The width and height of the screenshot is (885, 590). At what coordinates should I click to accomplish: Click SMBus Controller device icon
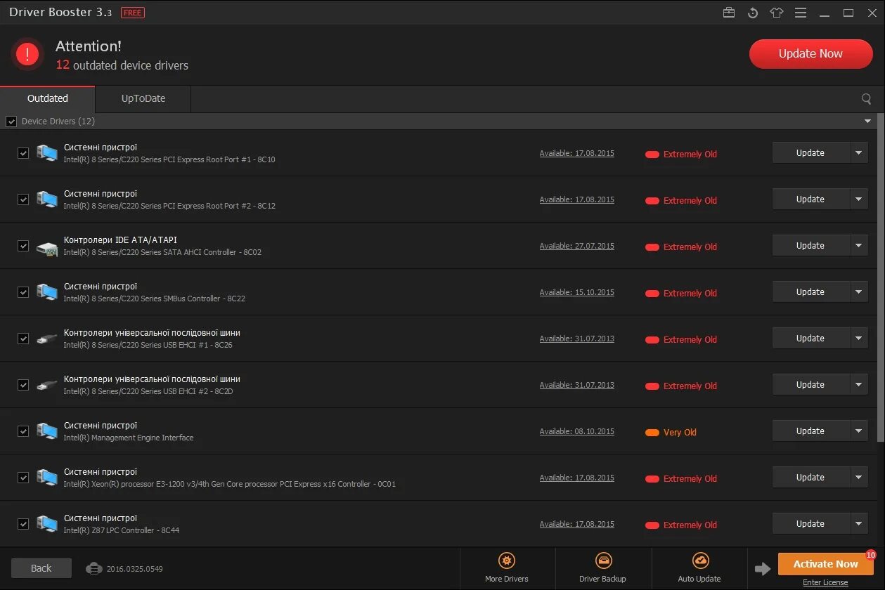coord(47,292)
